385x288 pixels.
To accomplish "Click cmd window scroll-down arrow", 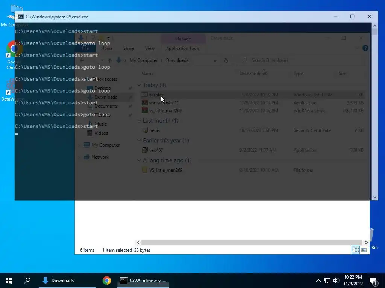I will click(375, 197).
